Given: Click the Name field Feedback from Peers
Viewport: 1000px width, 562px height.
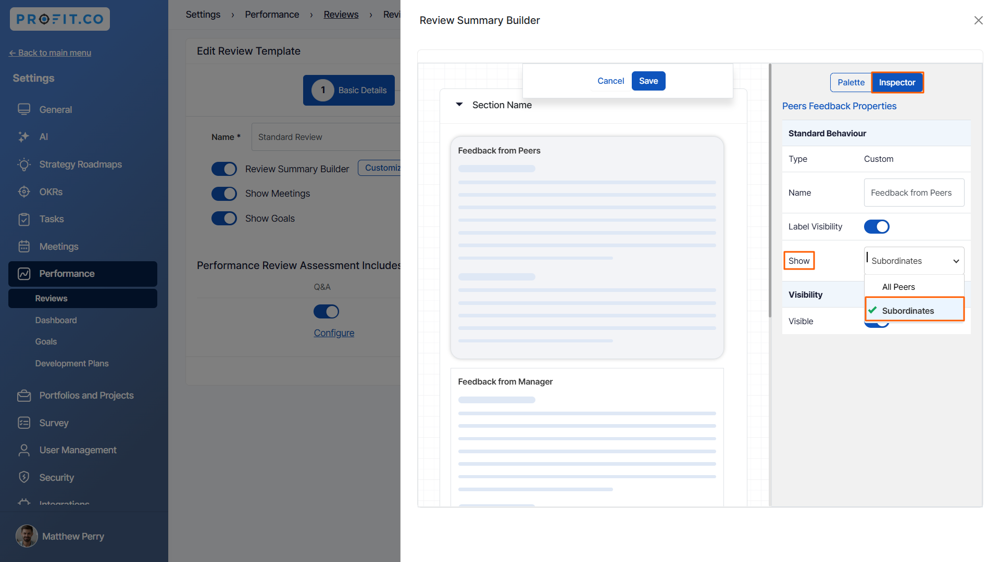Looking at the screenshot, I should pyautogui.click(x=914, y=193).
